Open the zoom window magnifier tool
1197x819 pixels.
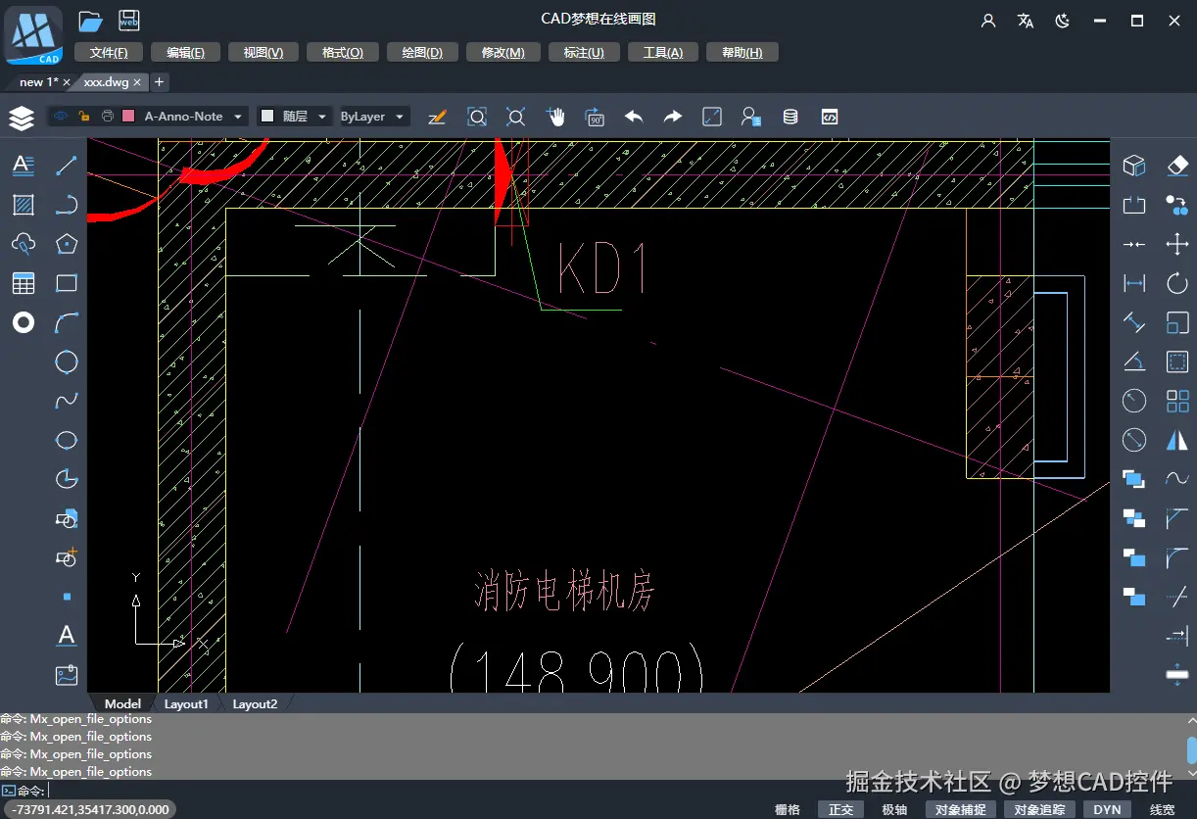[477, 116]
